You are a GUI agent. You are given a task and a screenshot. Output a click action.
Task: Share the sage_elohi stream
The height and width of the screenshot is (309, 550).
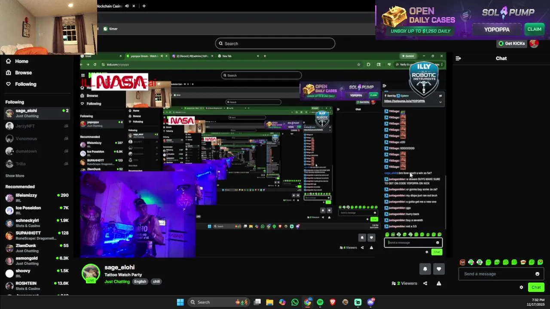pyautogui.click(x=425, y=283)
